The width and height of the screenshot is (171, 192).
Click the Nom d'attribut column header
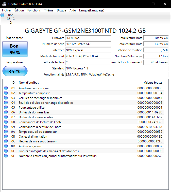(x=73, y=83)
